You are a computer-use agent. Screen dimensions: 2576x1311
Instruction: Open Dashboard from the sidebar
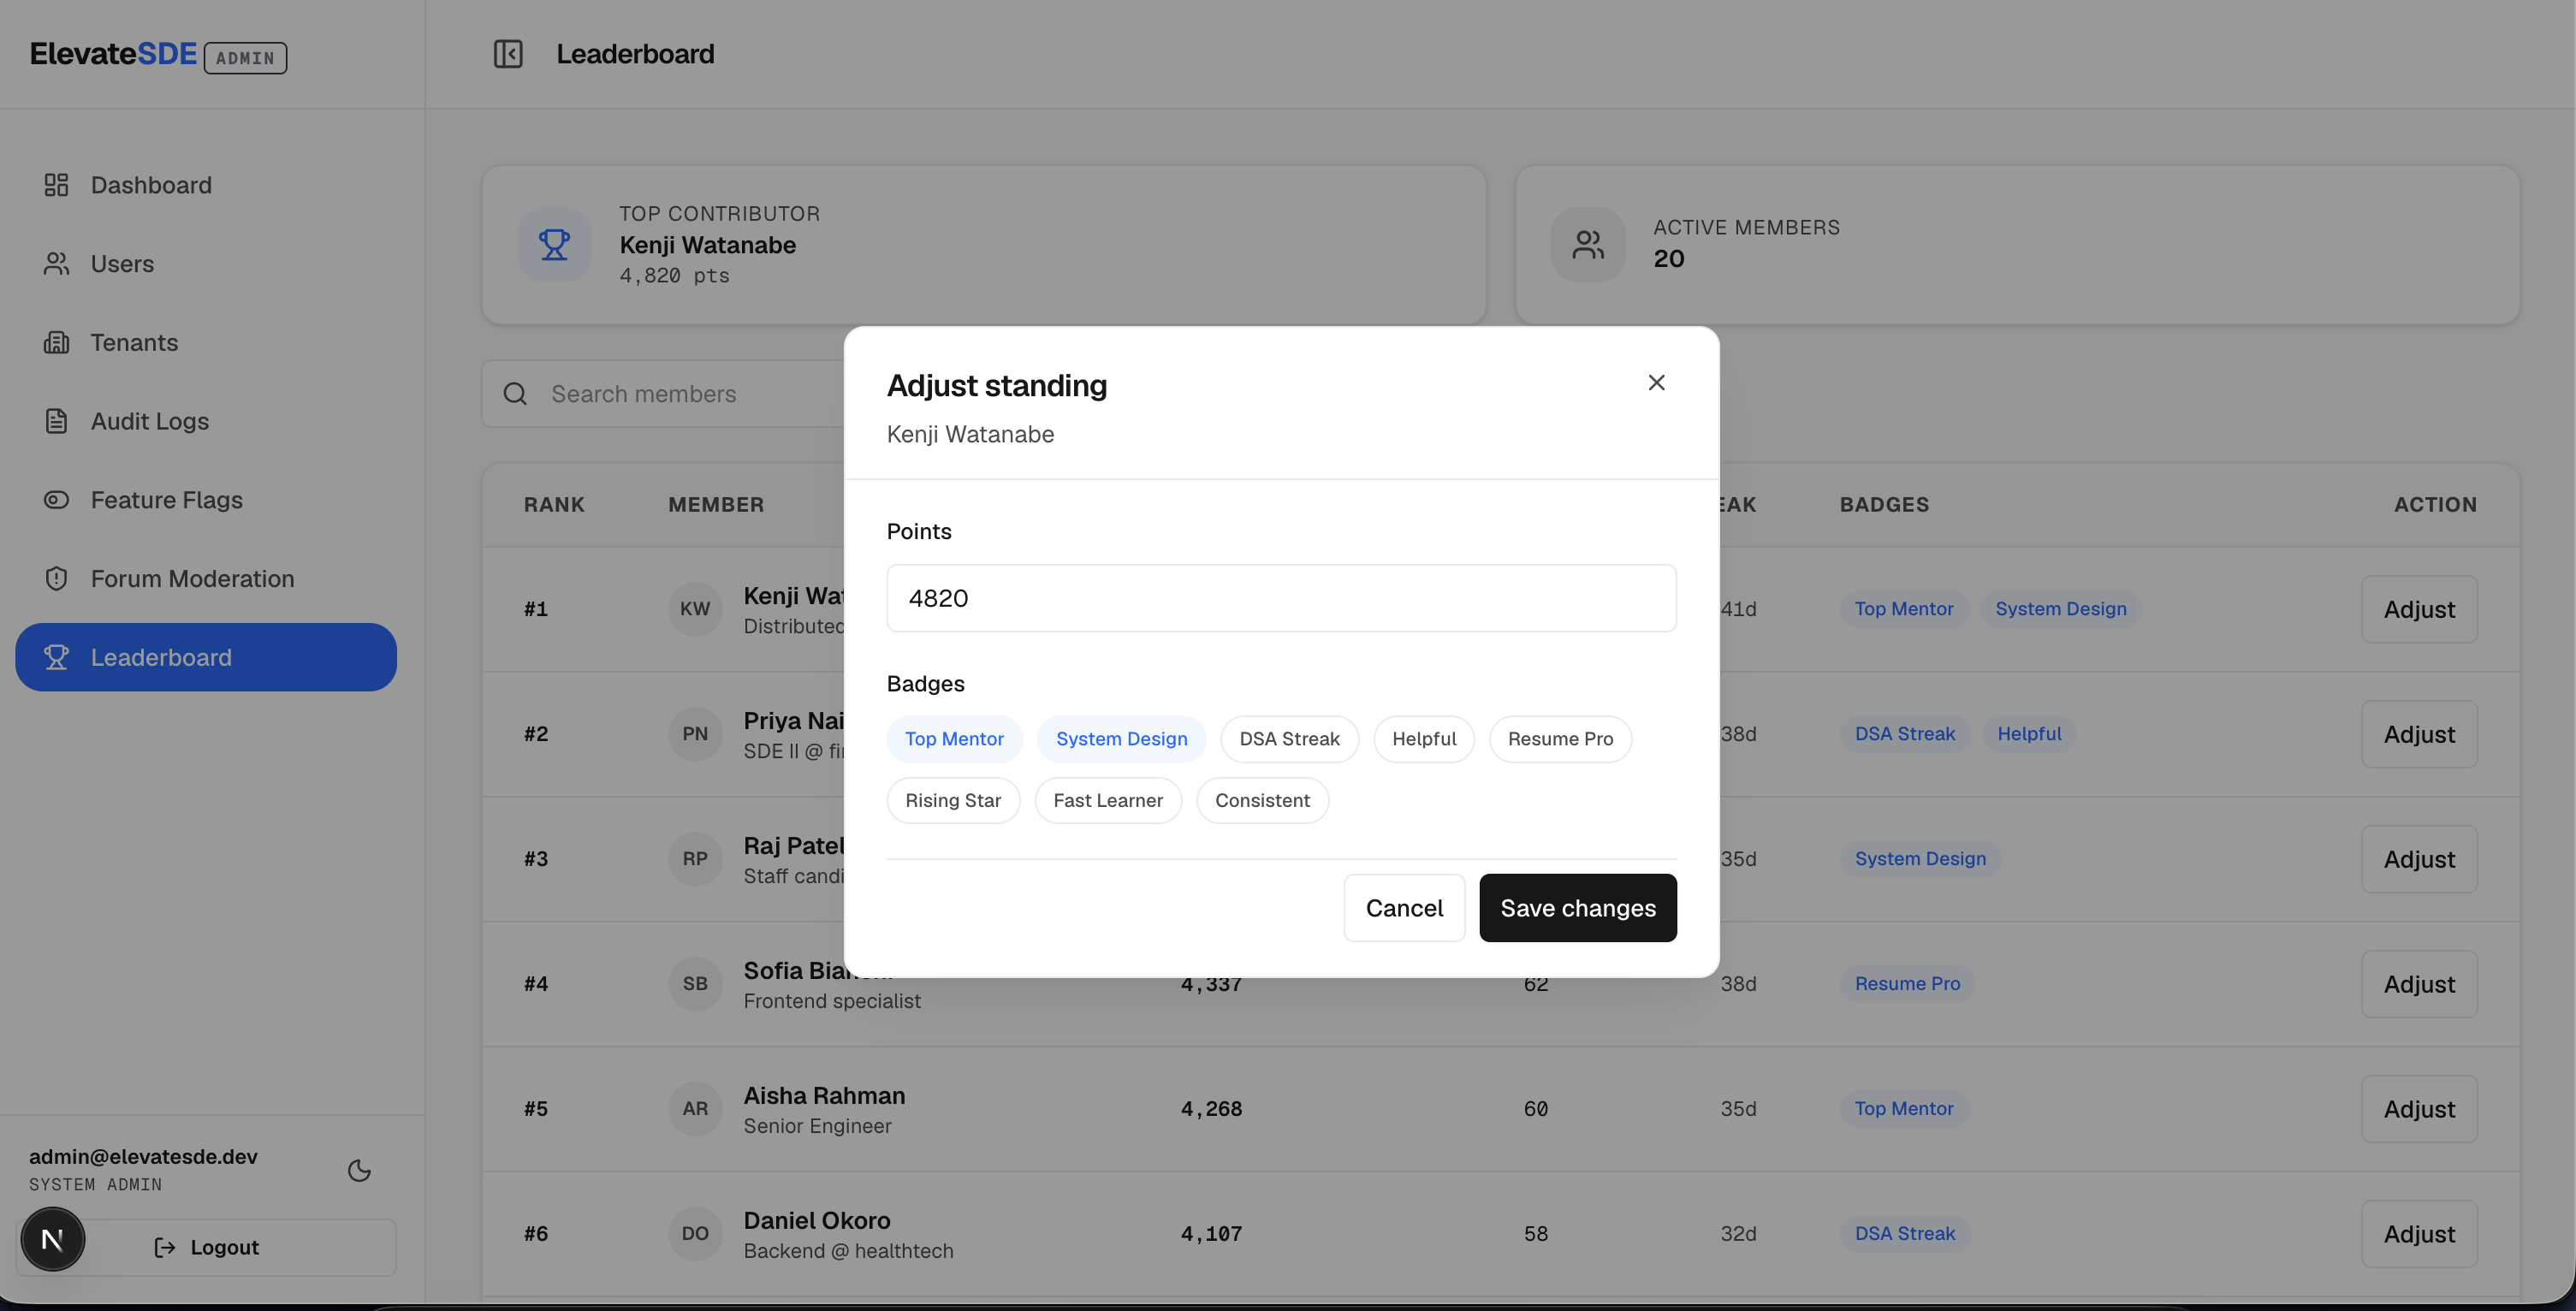[x=206, y=185]
